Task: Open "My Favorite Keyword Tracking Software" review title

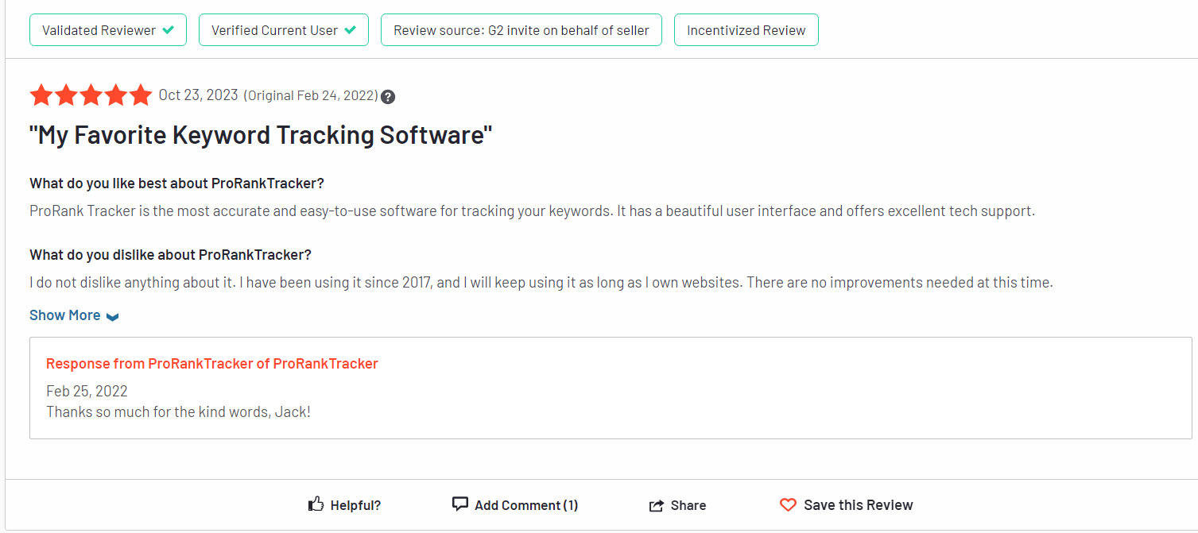Action: [x=261, y=135]
